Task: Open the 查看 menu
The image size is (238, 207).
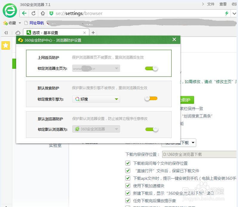Action: click(x=223, y=4)
